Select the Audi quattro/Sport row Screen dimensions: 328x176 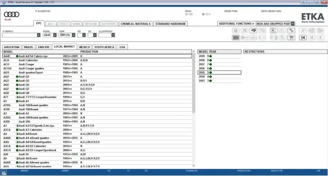tap(97, 73)
